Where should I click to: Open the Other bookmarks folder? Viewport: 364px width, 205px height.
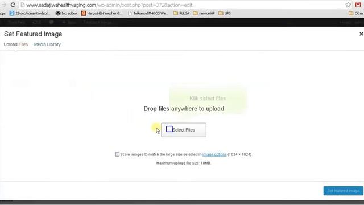[x=356, y=13]
